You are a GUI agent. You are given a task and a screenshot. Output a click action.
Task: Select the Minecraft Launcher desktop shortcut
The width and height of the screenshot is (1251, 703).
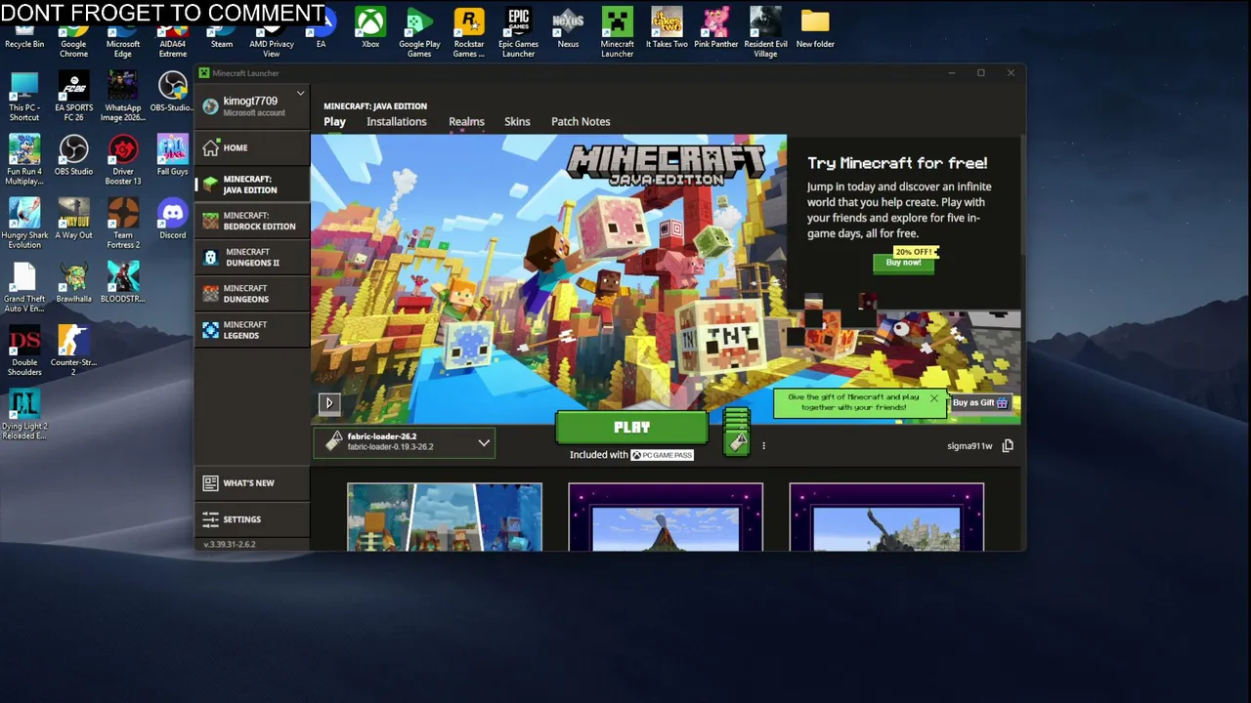618,32
